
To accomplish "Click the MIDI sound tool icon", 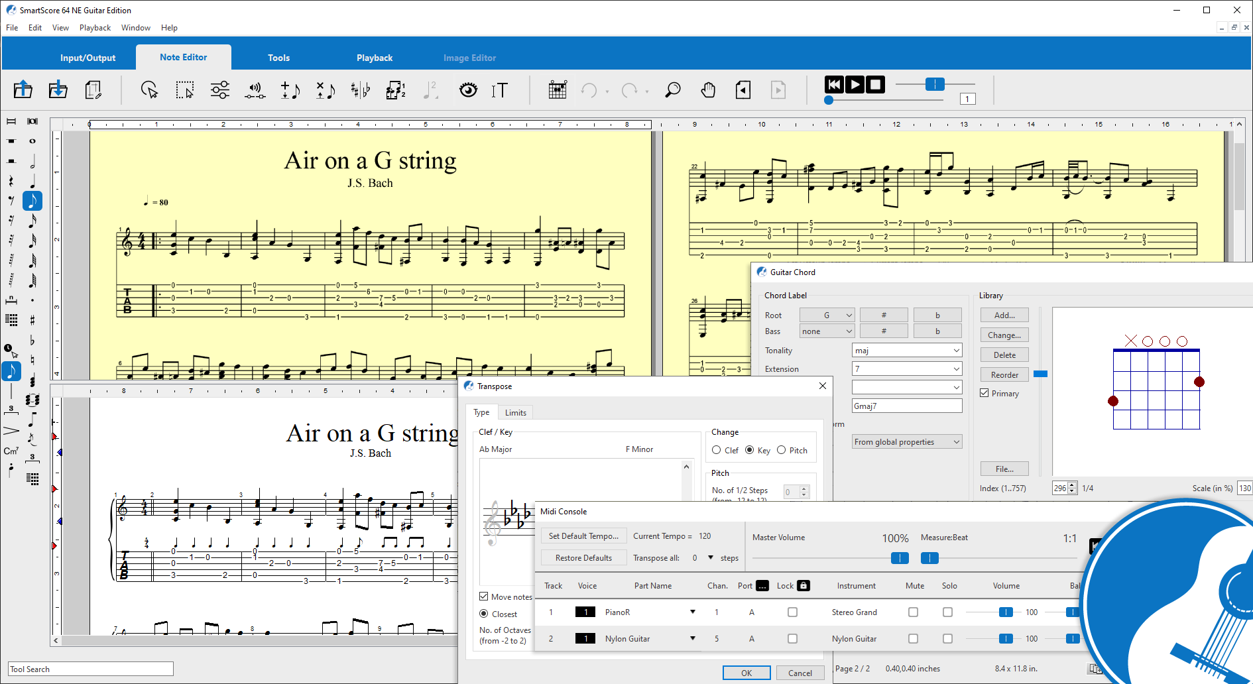I will coord(255,89).
